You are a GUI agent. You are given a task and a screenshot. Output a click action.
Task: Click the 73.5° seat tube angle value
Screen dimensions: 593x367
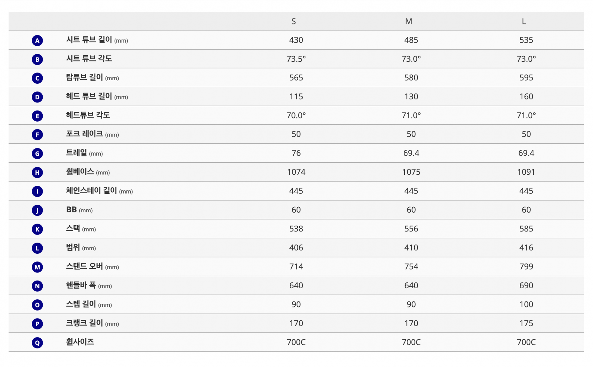[296, 59]
